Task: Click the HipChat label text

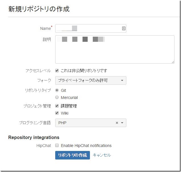Action: [x=44, y=146]
